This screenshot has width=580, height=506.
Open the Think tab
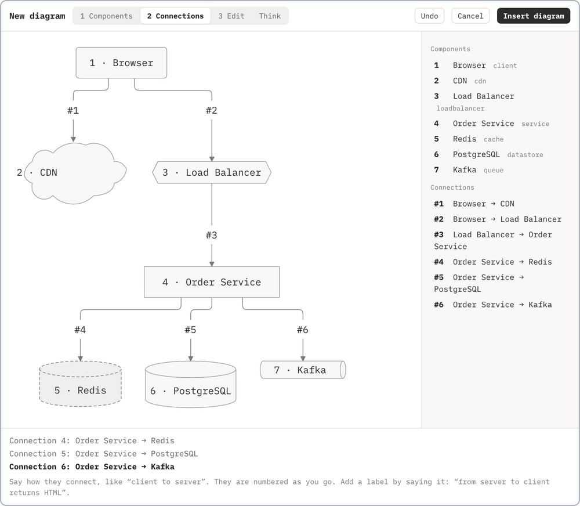(x=270, y=16)
